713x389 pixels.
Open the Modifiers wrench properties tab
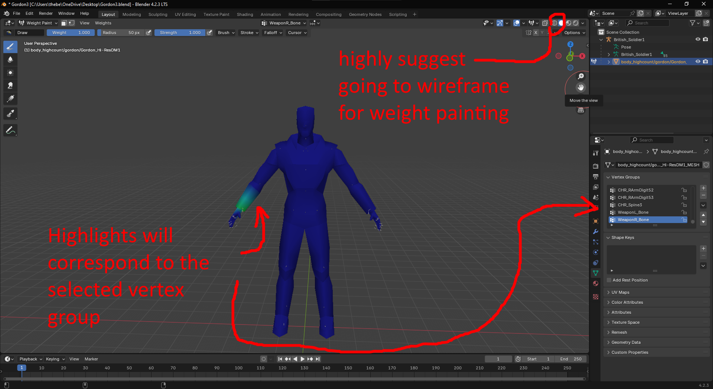596,232
